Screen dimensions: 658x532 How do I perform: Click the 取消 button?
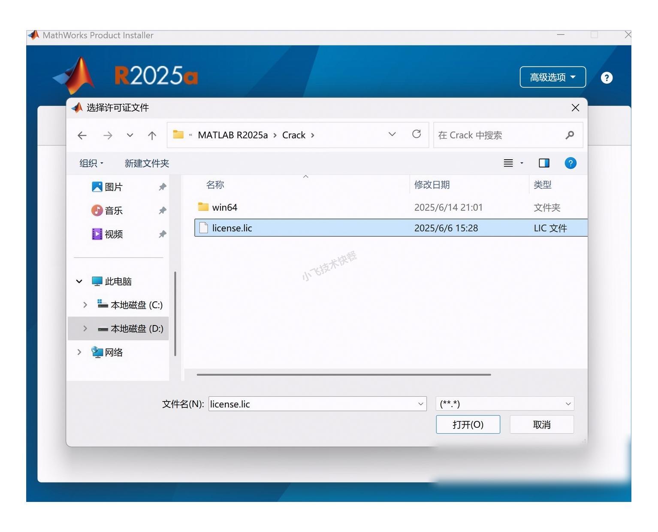click(542, 425)
